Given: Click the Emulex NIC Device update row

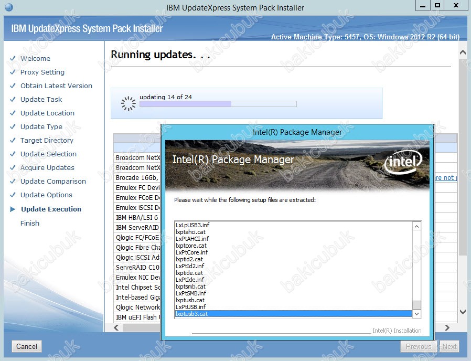Looking at the screenshot, I should coord(137,277).
